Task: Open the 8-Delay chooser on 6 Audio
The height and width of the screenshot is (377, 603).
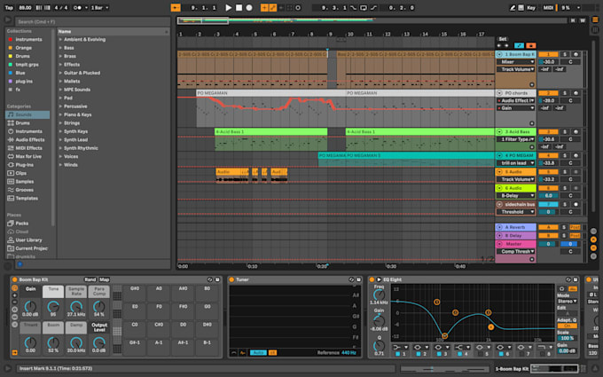Action: click(516, 196)
